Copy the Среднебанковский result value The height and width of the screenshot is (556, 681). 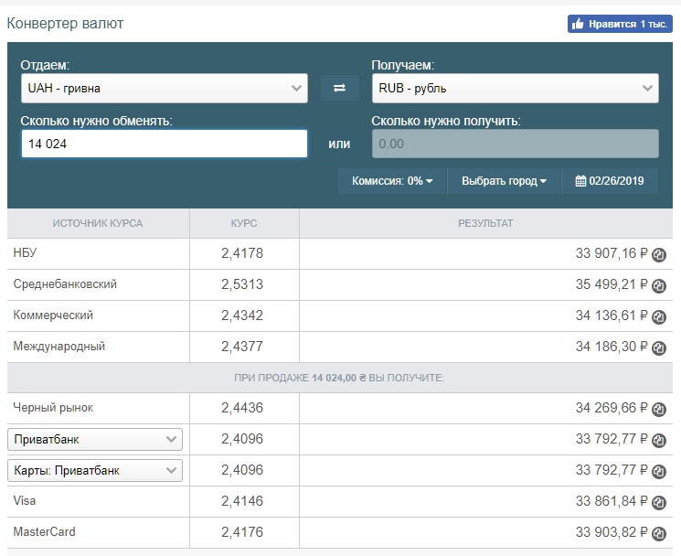(659, 286)
